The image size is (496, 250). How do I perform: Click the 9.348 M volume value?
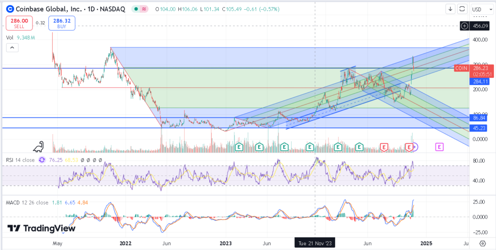(x=25, y=38)
